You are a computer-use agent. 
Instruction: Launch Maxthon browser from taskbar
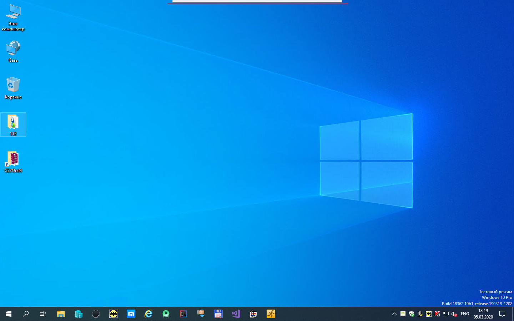coord(131,314)
